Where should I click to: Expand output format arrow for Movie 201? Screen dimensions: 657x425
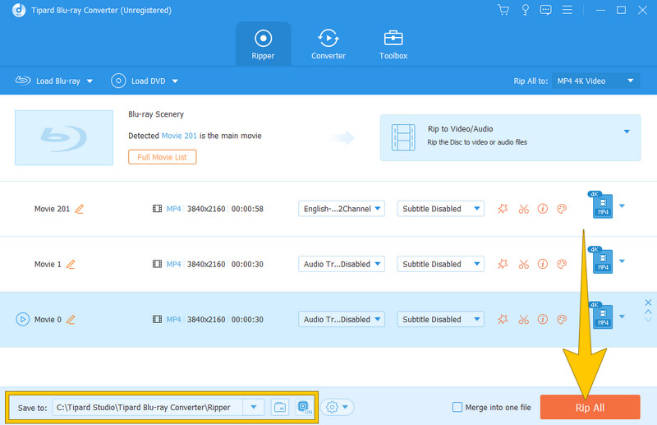pyautogui.click(x=622, y=206)
